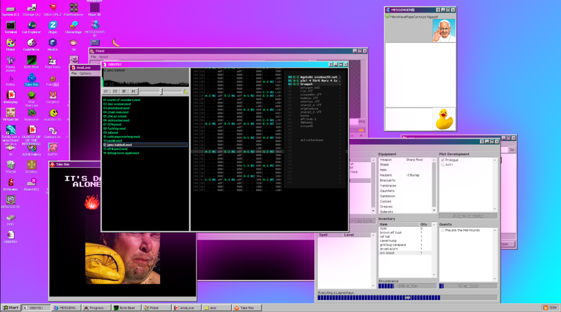
Task: Select '03 photobeat.mod' in playlist
Action: point(145,108)
